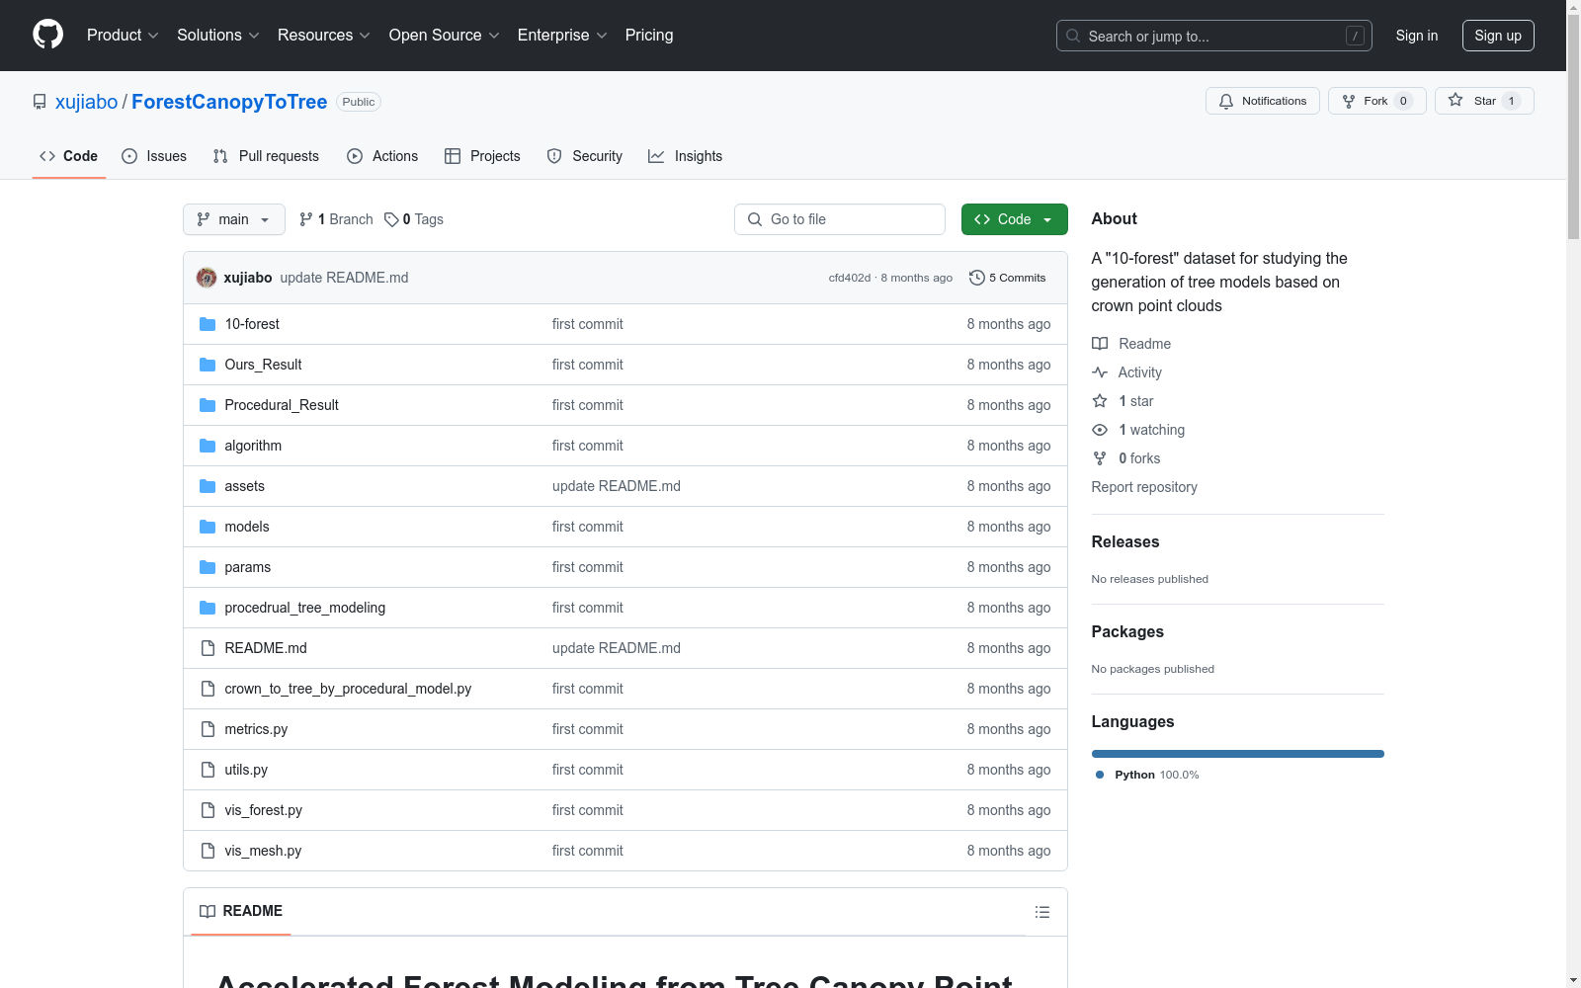
Task: Star the repository with Star button
Action: pos(1484,101)
